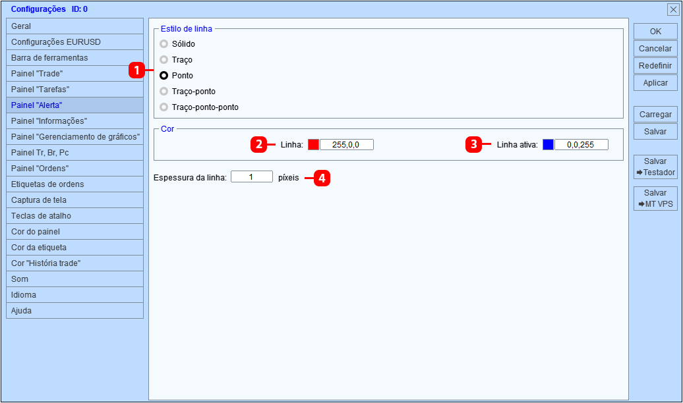Click the Linha color value field

(347, 144)
